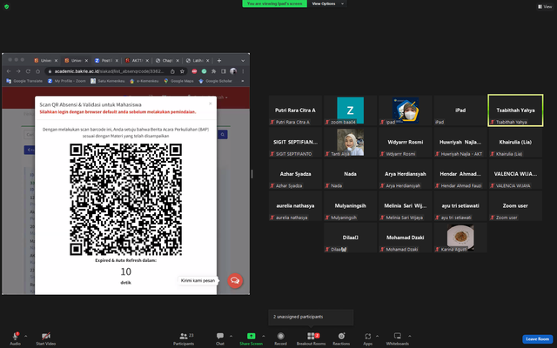Switch to AKT browser tab
The height and width of the screenshot is (348, 557).
(x=137, y=61)
